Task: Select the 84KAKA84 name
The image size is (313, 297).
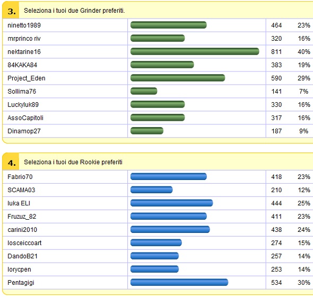Action: (22, 65)
